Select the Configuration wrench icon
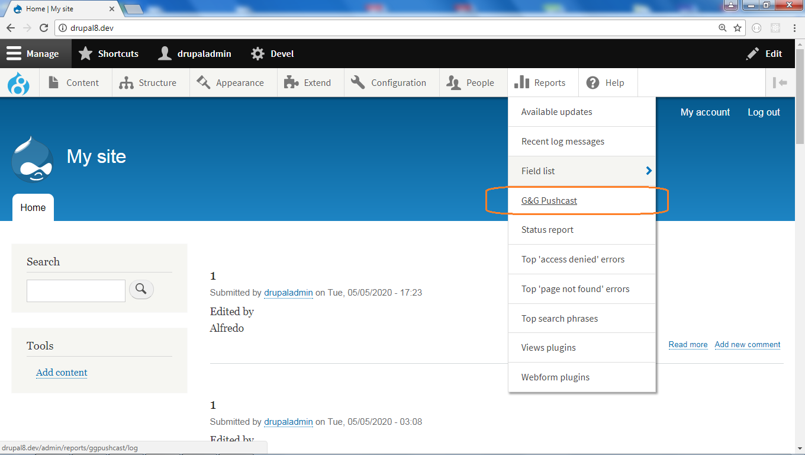The image size is (805, 455). click(358, 82)
